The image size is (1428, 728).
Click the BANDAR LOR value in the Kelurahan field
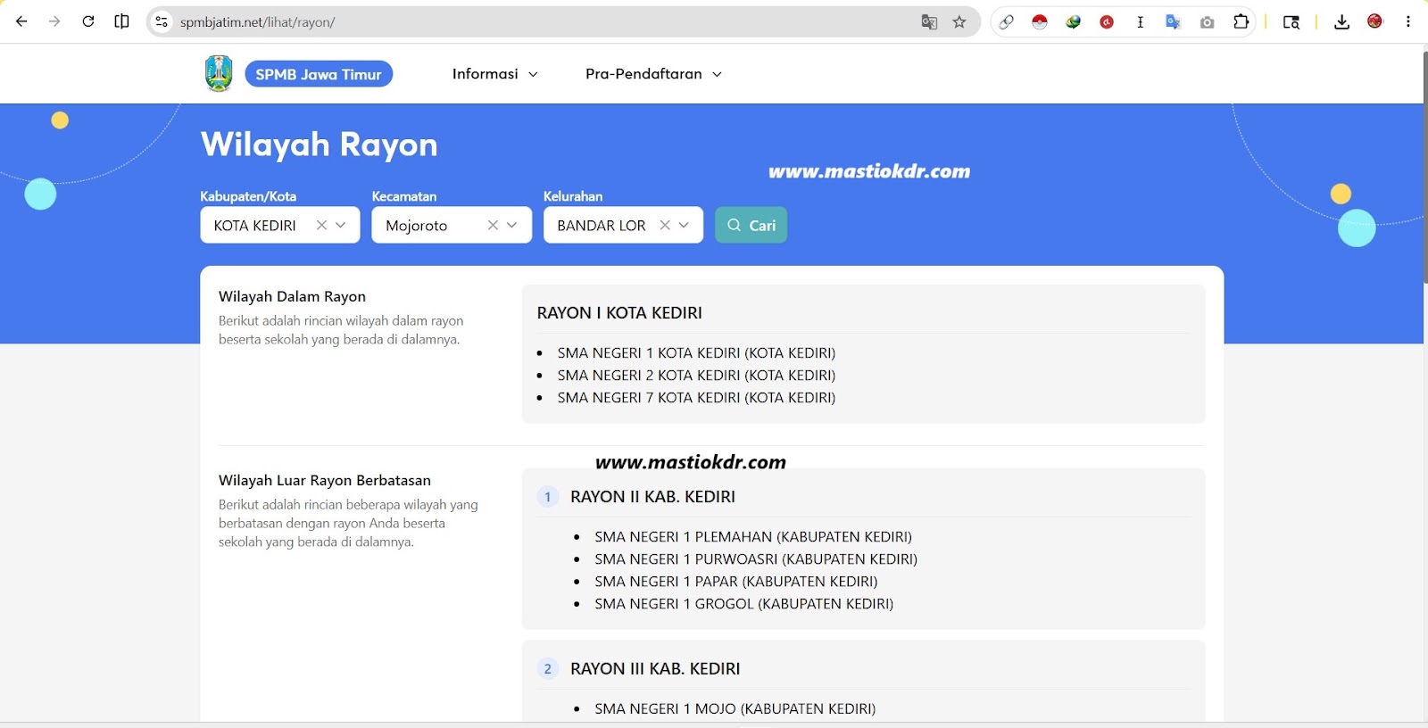coord(602,226)
